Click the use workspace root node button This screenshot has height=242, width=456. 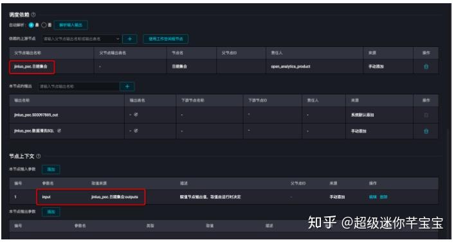coord(165,39)
